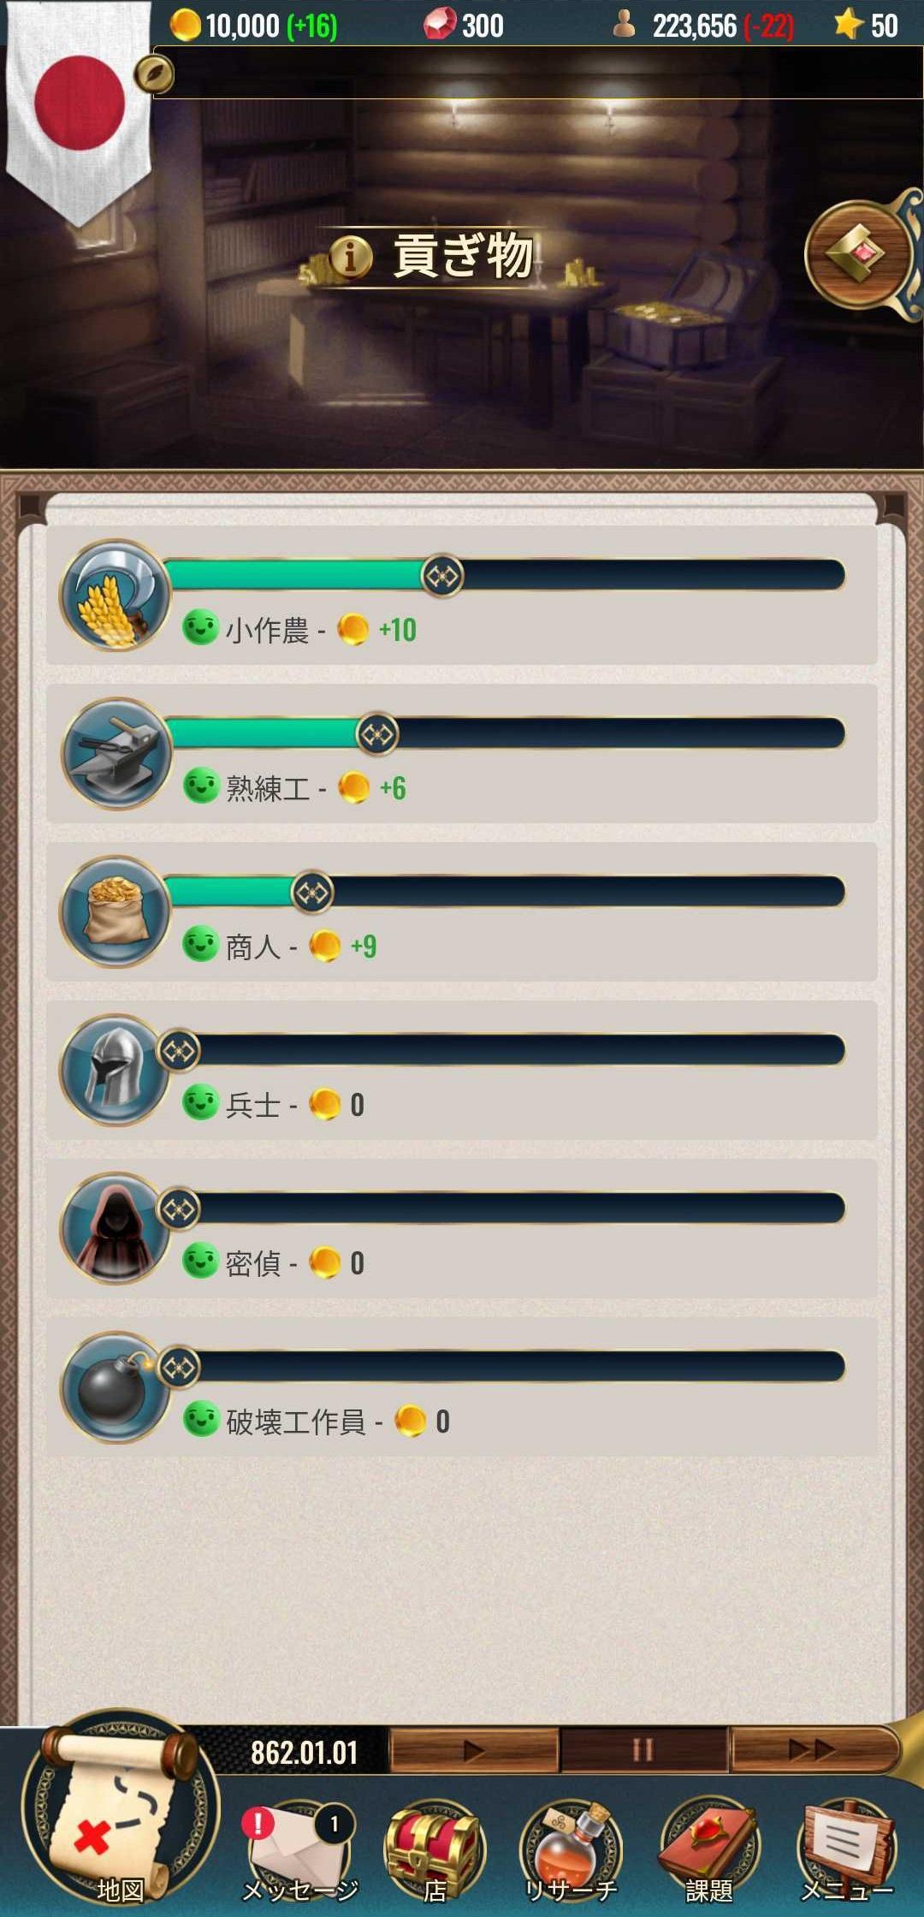Open the 課題 red book icon
The image size is (924, 1917).
click(x=709, y=1849)
